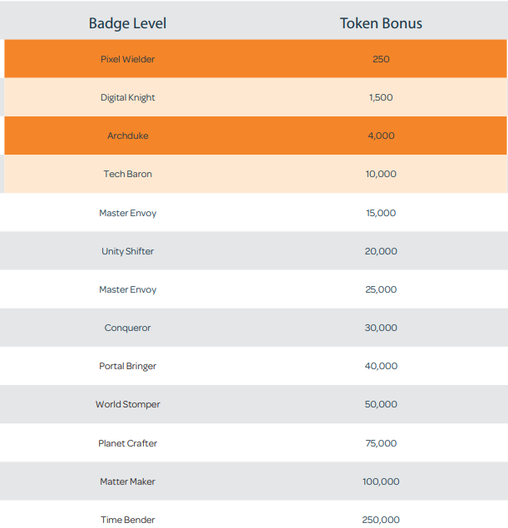Select the Archduke badge row
508x528 pixels.
pos(255,136)
